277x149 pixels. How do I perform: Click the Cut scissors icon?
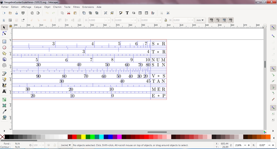tap(69, 13)
